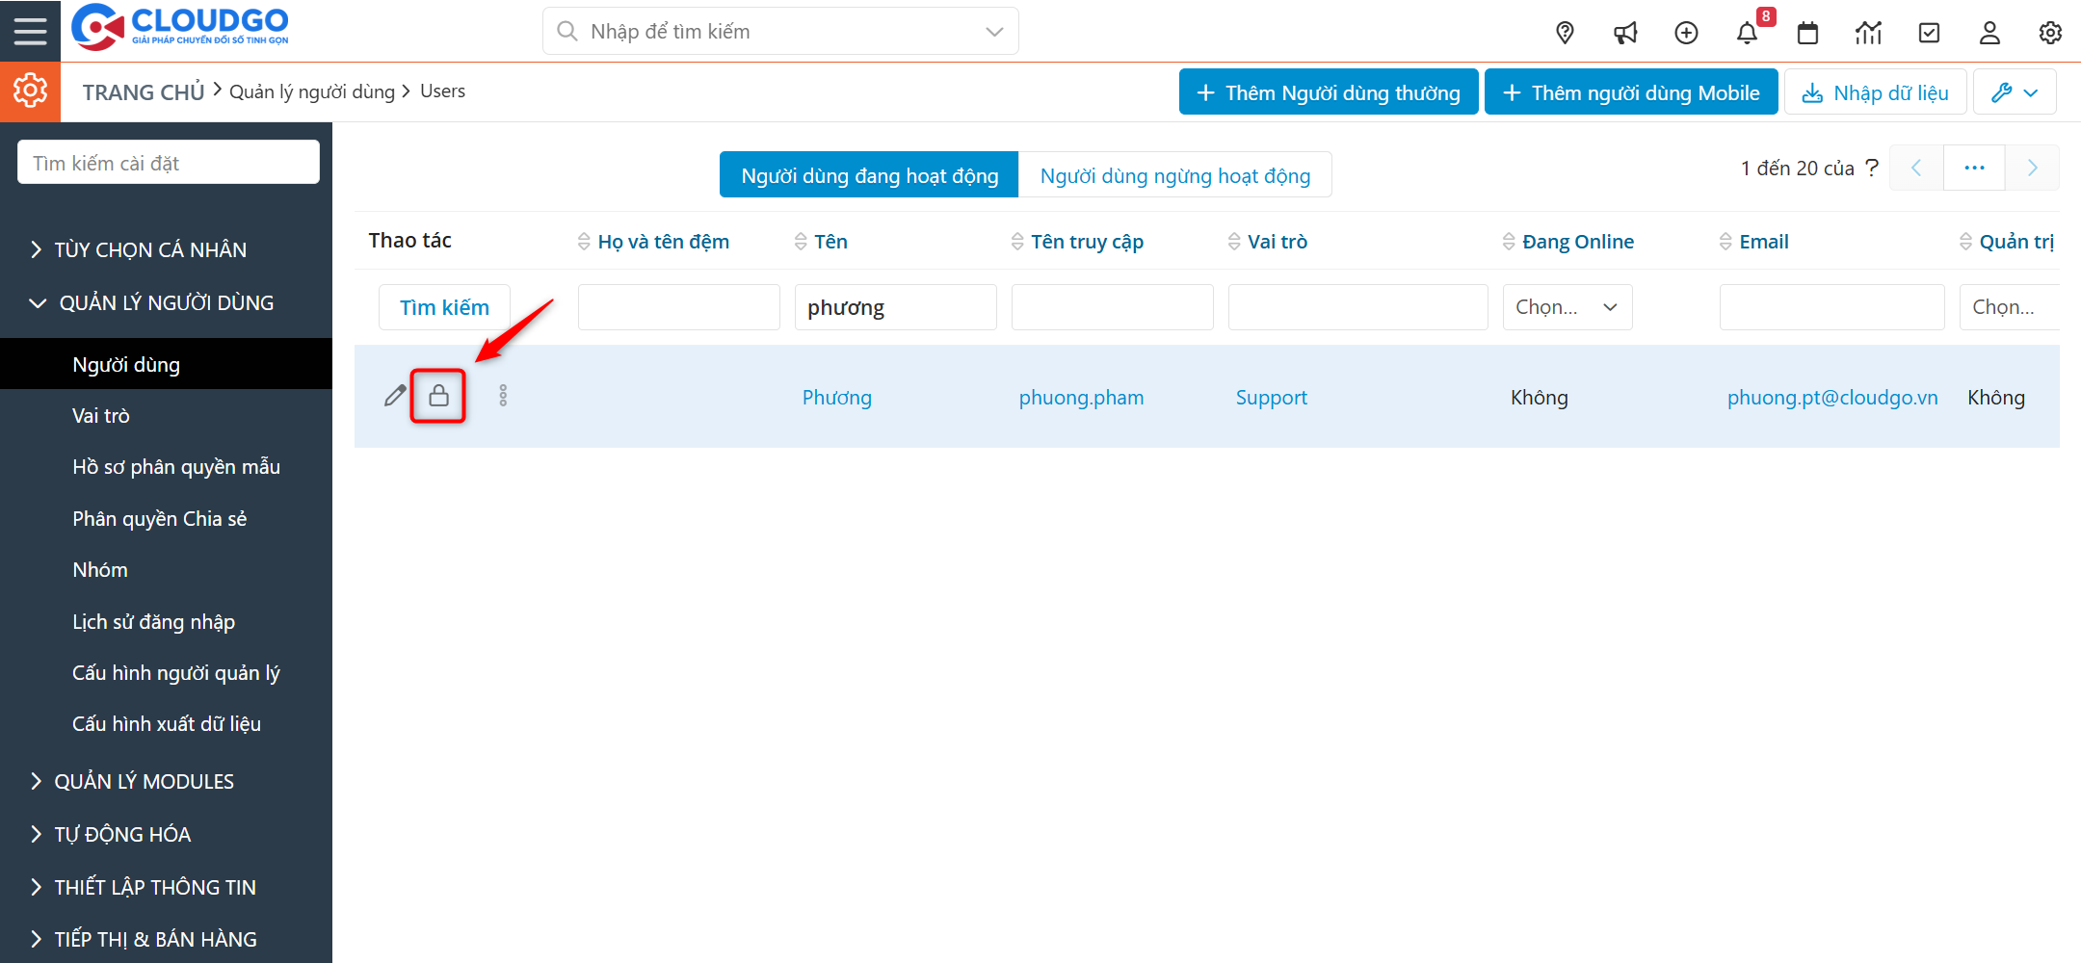This screenshot has height=963, width=2081.
Task: Click the pencil icon to edit user Phương
Action: (x=393, y=395)
